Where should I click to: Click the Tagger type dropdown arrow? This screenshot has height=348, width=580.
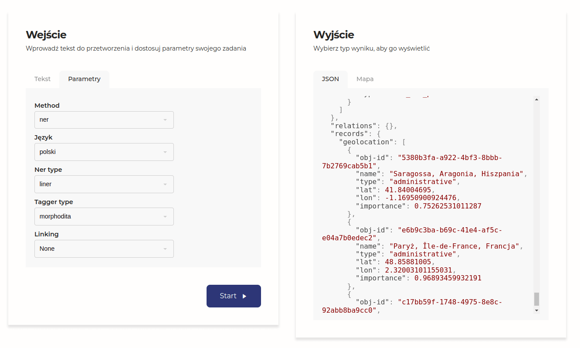tap(165, 217)
